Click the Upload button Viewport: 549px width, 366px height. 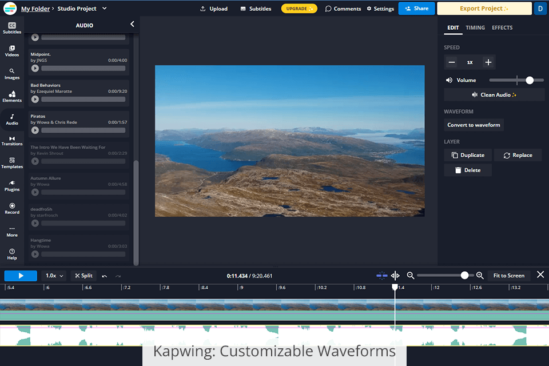click(213, 9)
